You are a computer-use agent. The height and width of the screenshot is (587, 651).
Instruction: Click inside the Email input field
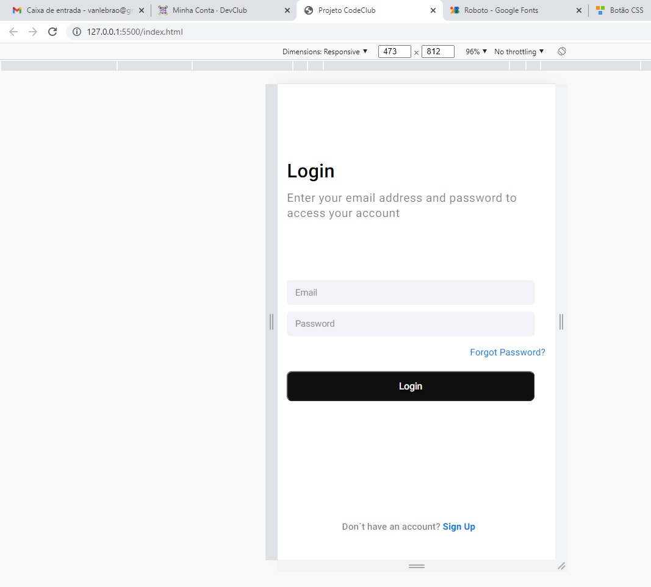410,293
